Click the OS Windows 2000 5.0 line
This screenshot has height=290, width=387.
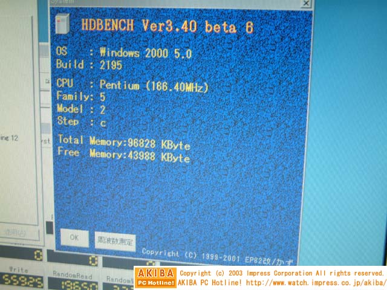pos(124,53)
